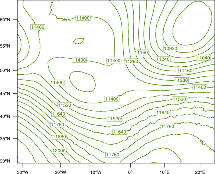Image resolution: width=215 pixels, height=174 pixels.
Task: Click the 10920 contour label
Action: coord(171,48)
